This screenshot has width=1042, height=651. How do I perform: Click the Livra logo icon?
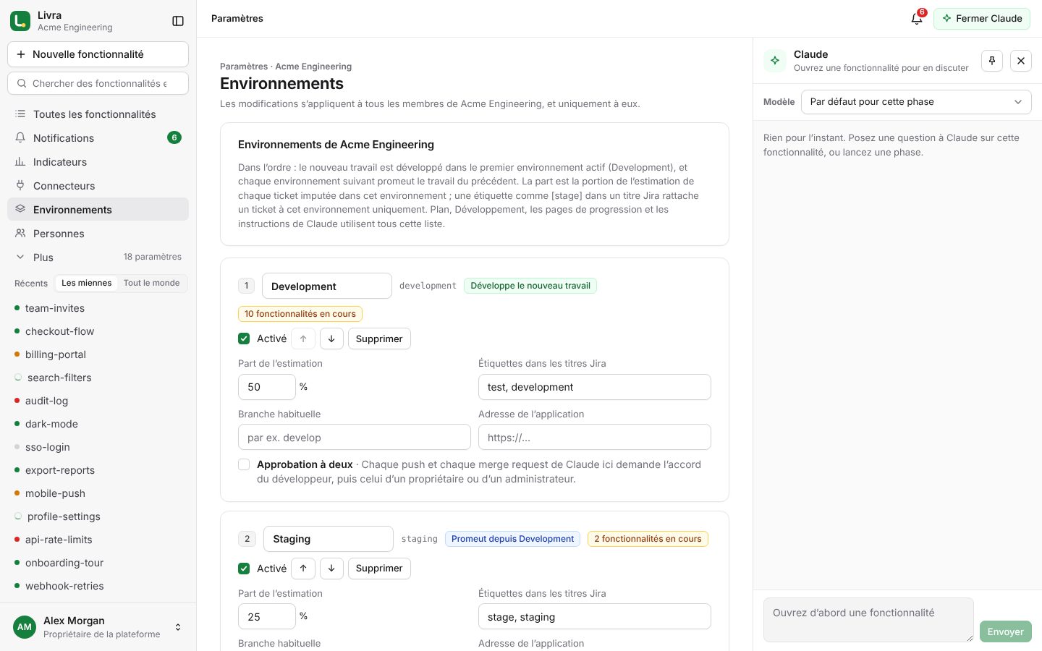[x=20, y=21]
